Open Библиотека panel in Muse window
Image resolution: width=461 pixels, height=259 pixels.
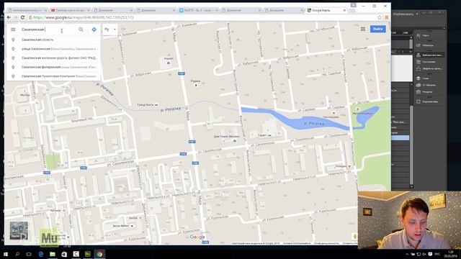pos(429,55)
